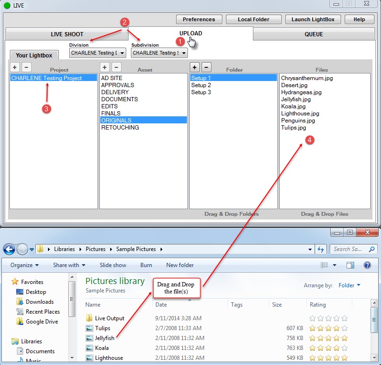Remove folder with minus icon above Folder
The width and height of the screenshot is (381, 365).
[x=206, y=66]
